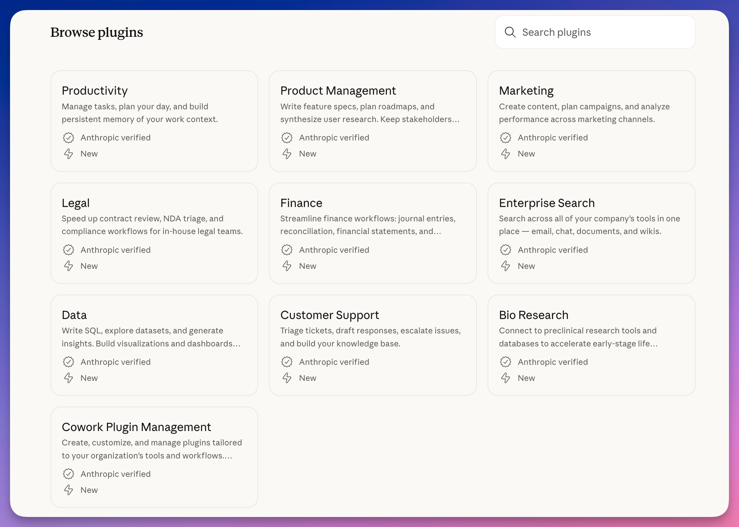Click the lightning bolt icon on Marketing card
Image resolution: width=739 pixels, height=527 pixels.
(506, 154)
